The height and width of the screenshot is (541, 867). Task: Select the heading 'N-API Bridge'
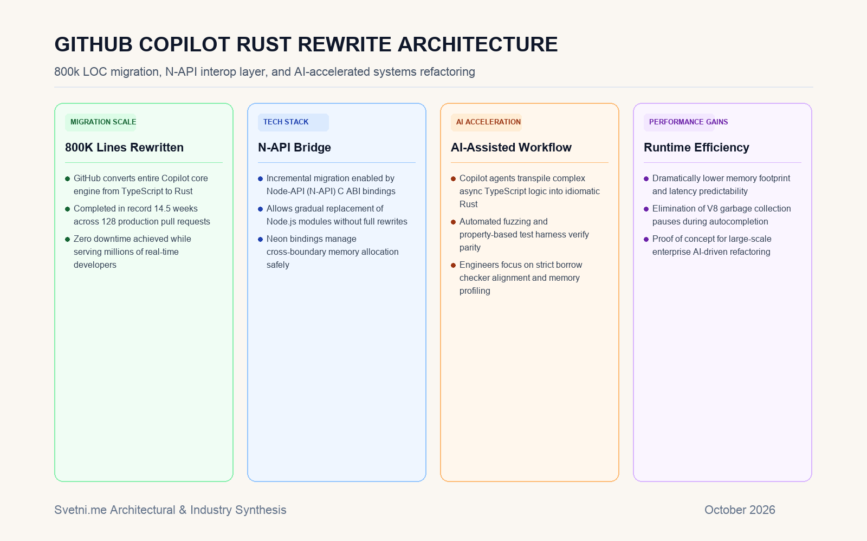294,147
